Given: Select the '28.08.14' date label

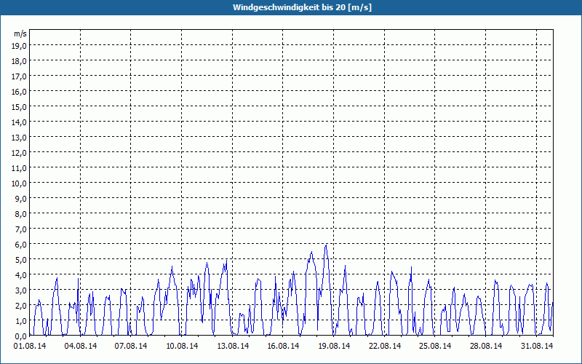Looking at the screenshot, I should (x=486, y=346).
